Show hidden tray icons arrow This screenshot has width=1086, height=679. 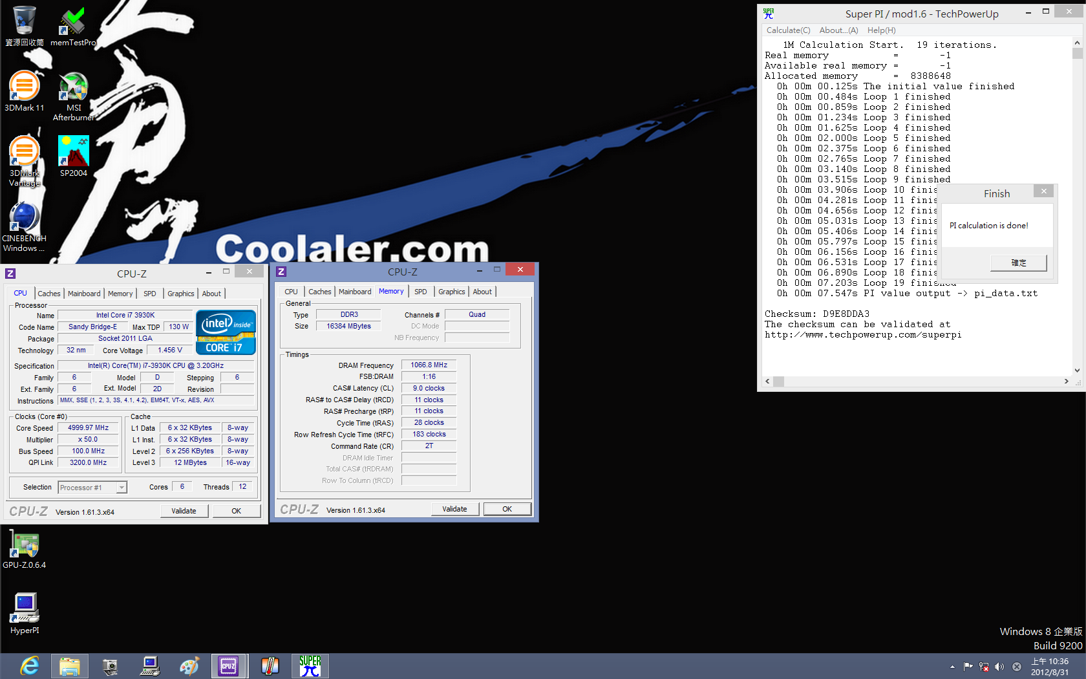tap(952, 667)
